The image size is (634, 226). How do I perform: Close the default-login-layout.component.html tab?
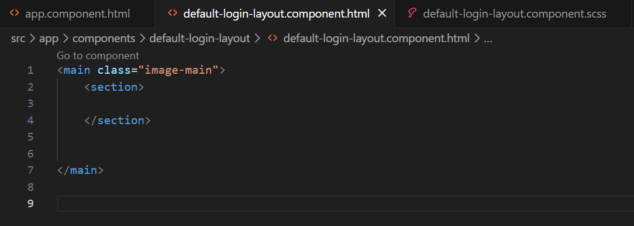pyautogui.click(x=382, y=13)
